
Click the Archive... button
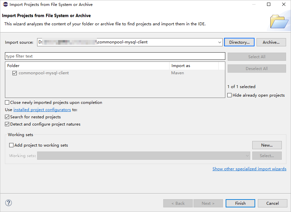point(271,42)
